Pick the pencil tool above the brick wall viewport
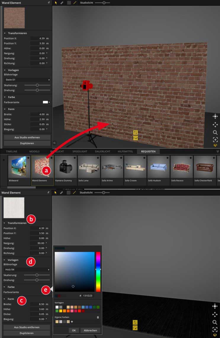 pos(62,3)
